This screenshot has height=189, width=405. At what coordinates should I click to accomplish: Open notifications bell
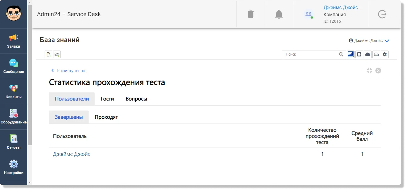(x=279, y=14)
